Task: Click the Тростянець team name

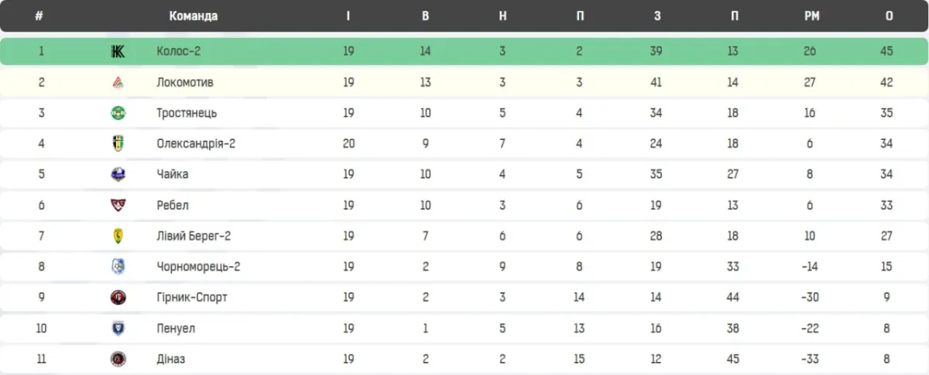Action: click(187, 113)
